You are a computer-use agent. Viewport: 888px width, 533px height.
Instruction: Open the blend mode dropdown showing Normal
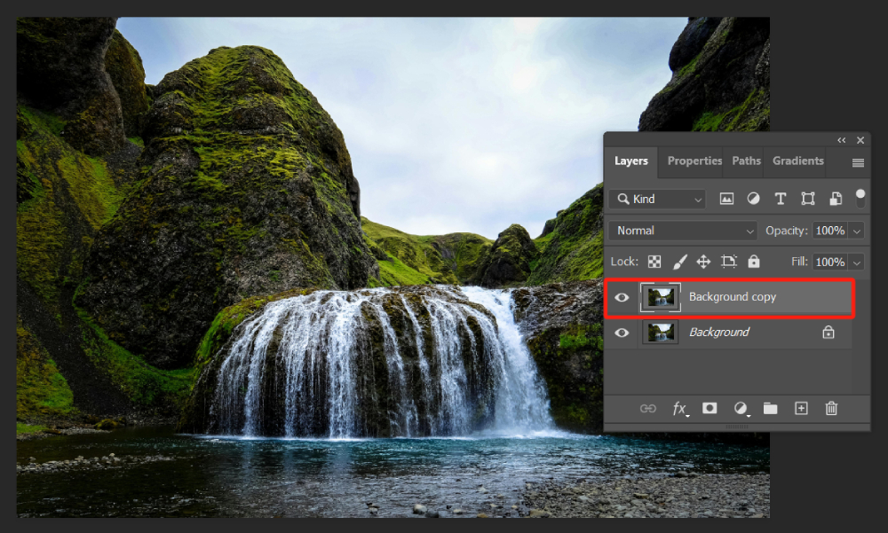(x=682, y=231)
